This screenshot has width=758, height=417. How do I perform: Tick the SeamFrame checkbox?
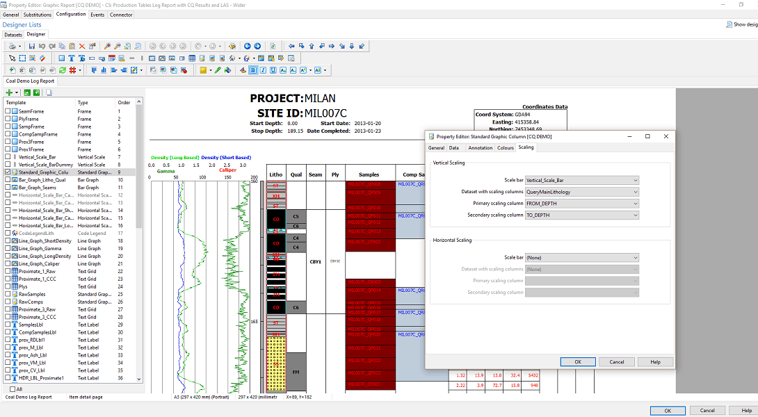[x=8, y=111]
